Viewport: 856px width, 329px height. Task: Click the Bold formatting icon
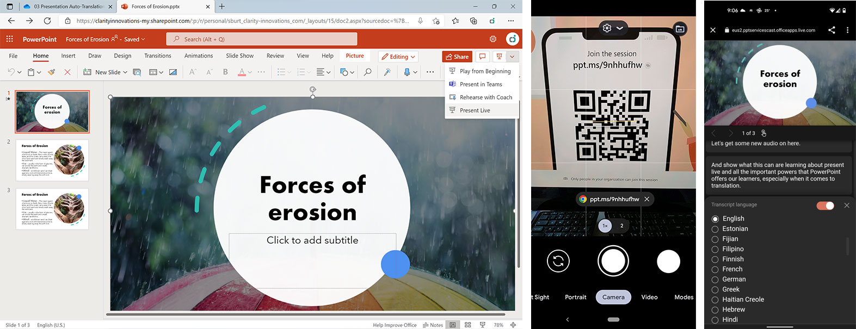coord(225,72)
